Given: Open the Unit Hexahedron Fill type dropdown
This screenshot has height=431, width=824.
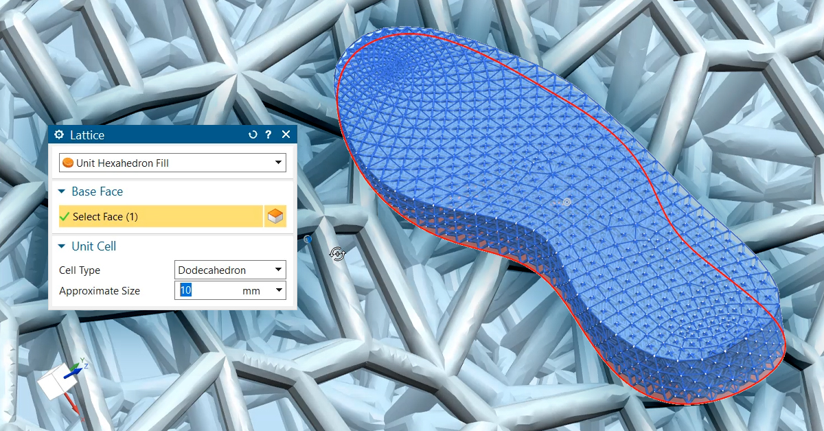Looking at the screenshot, I should 172,163.
